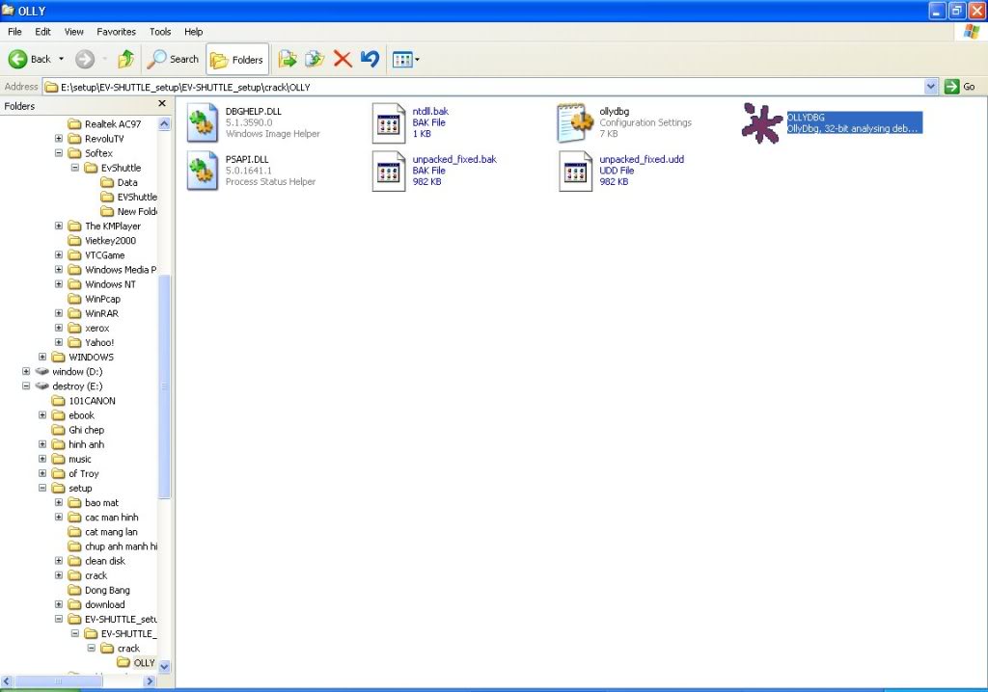This screenshot has width=988, height=692.
Task: Collapse the EvShuttle folder node
Action: [x=75, y=168]
